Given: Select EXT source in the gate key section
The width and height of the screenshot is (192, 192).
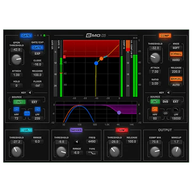Looking at the screenshot, I should [x=34, y=102].
